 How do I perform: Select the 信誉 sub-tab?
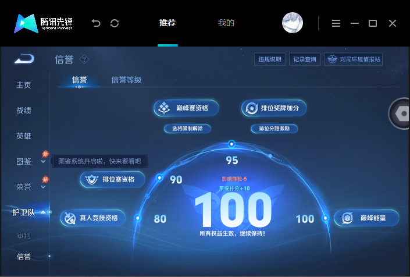(79, 80)
